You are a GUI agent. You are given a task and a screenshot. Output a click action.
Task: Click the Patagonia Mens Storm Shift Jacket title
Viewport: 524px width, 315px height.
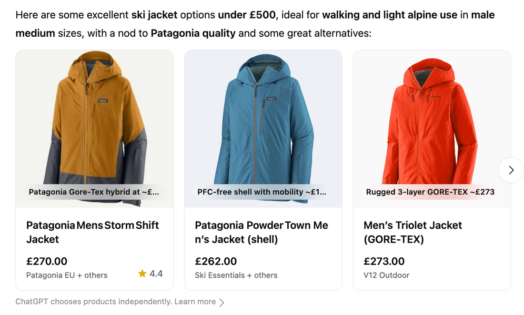pos(92,232)
